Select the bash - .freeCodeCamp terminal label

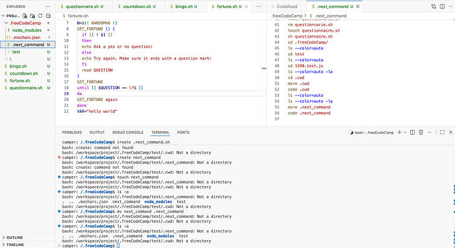[x=374, y=133]
